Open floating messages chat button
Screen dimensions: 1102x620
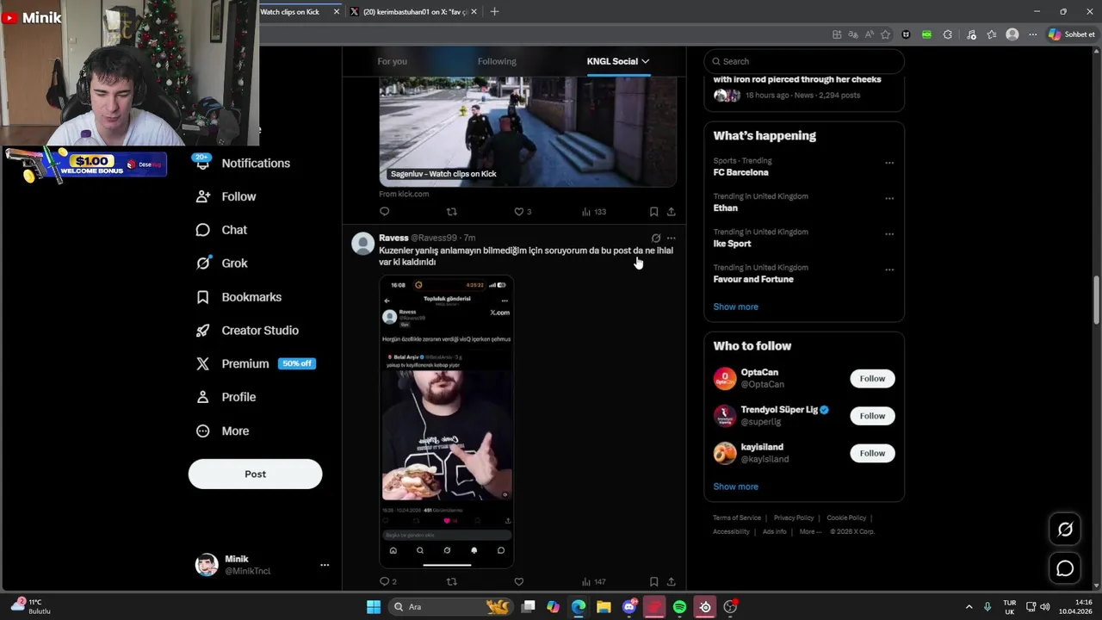[x=1065, y=568]
